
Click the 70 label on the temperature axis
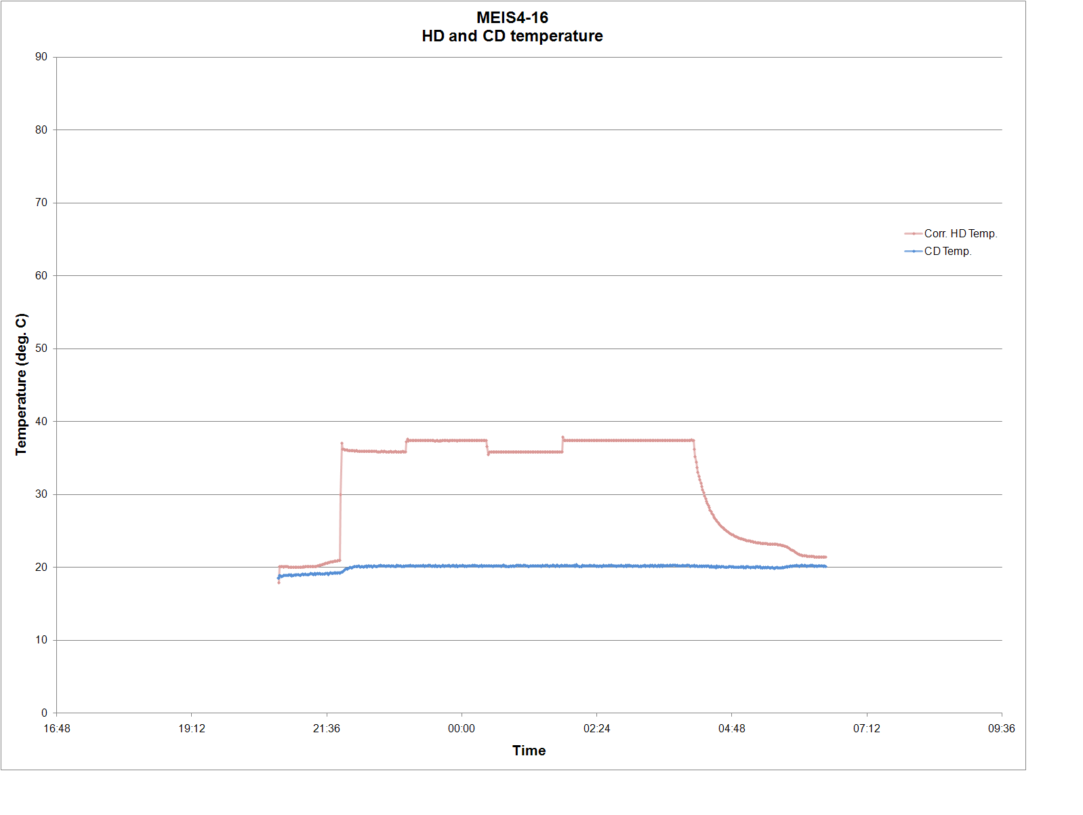tap(41, 203)
